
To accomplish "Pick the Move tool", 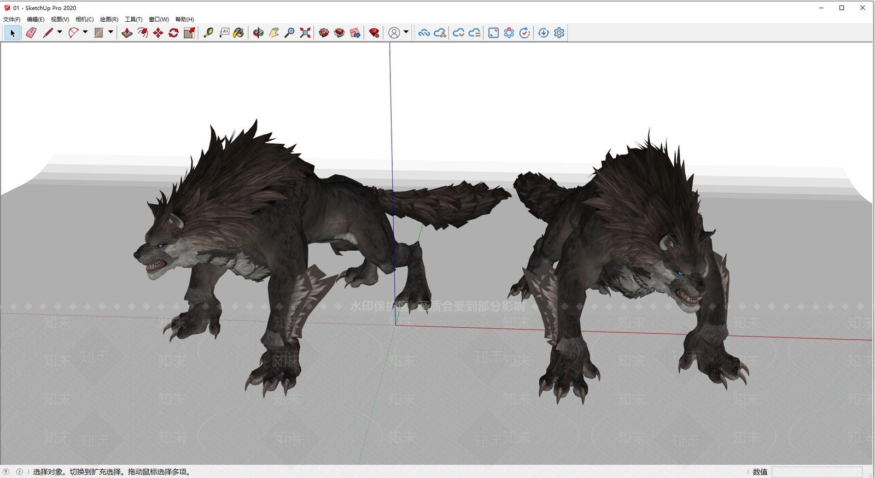I will 158,33.
